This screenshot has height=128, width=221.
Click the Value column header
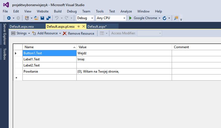(x=124, y=47)
